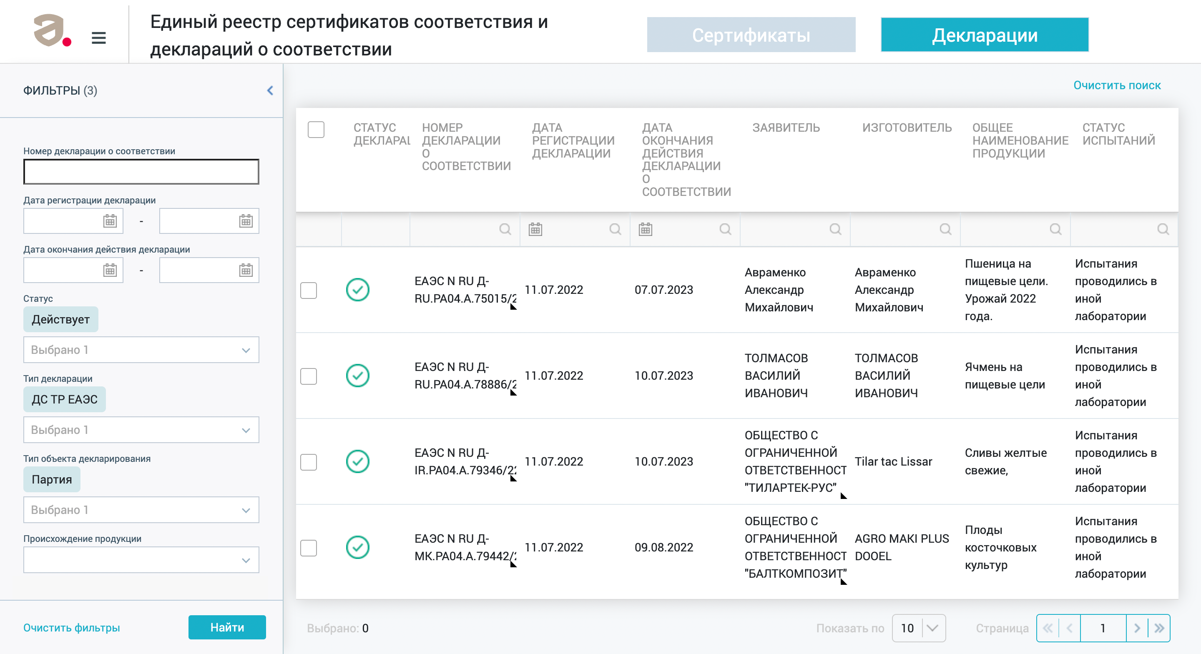1201x654 pixels.
Task: Click the page number field
Action: (1103, 628)
